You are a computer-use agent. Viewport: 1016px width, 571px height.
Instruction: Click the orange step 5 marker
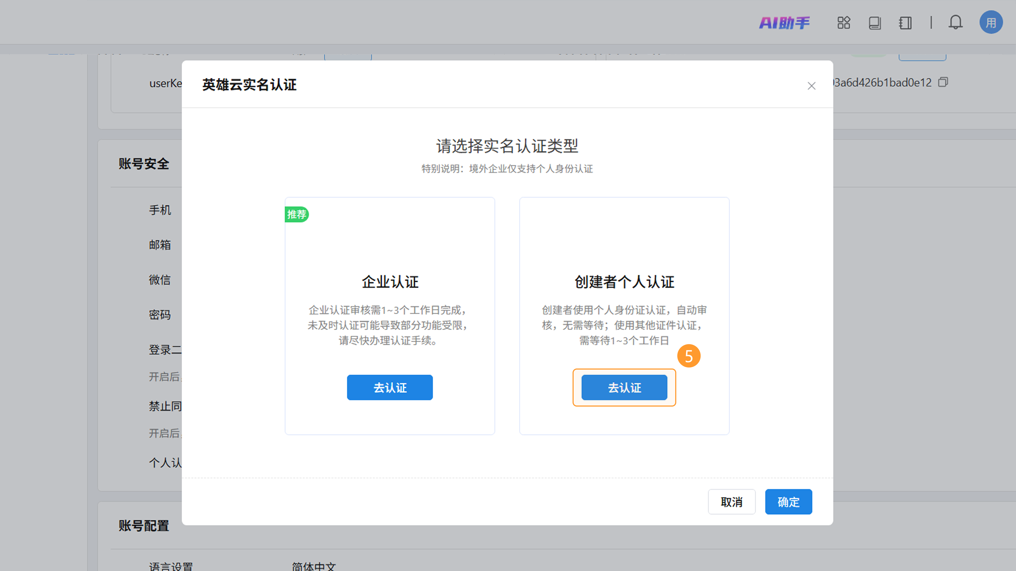689,356
